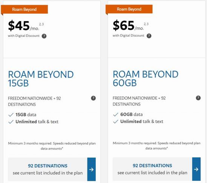The height and width of the screenshot is (183, 207).
Task: Click help icon beside $45 Digital Discount
Action: coord(44,36)
